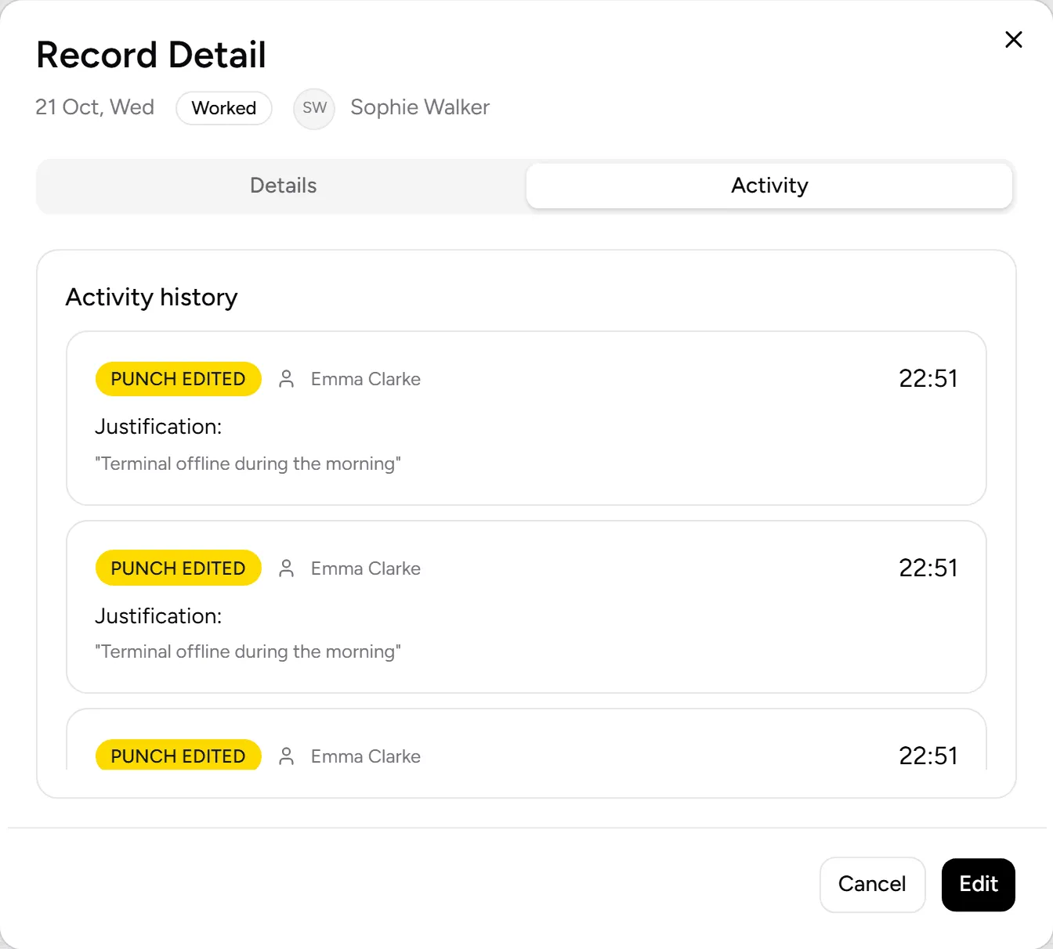1053x949 pixels.
Task: Click the date 21 Oct, Wed
Action: pos(95,107)
